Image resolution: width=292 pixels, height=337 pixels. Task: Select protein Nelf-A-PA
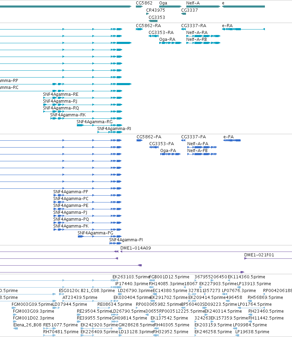[x=198, y=144]
